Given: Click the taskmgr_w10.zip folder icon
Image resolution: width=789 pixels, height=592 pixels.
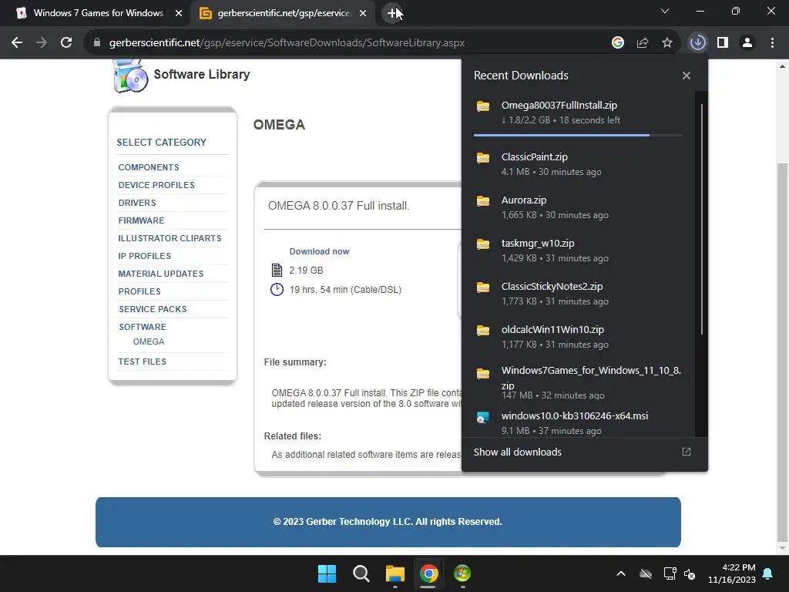Looking at the screenshot, I should pos(483,244).
